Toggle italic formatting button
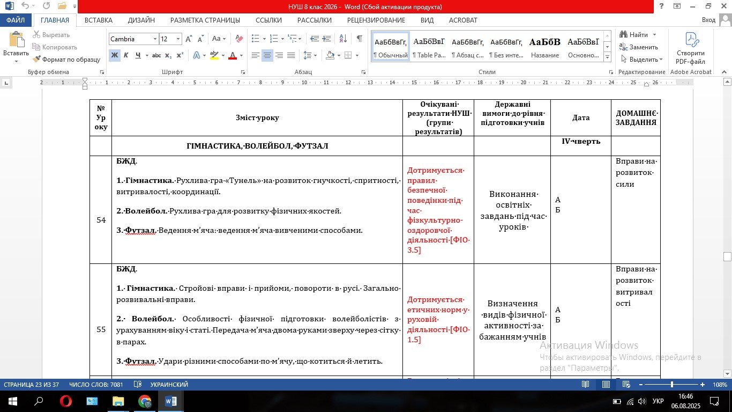732x412 pixels. click(126, 55)
